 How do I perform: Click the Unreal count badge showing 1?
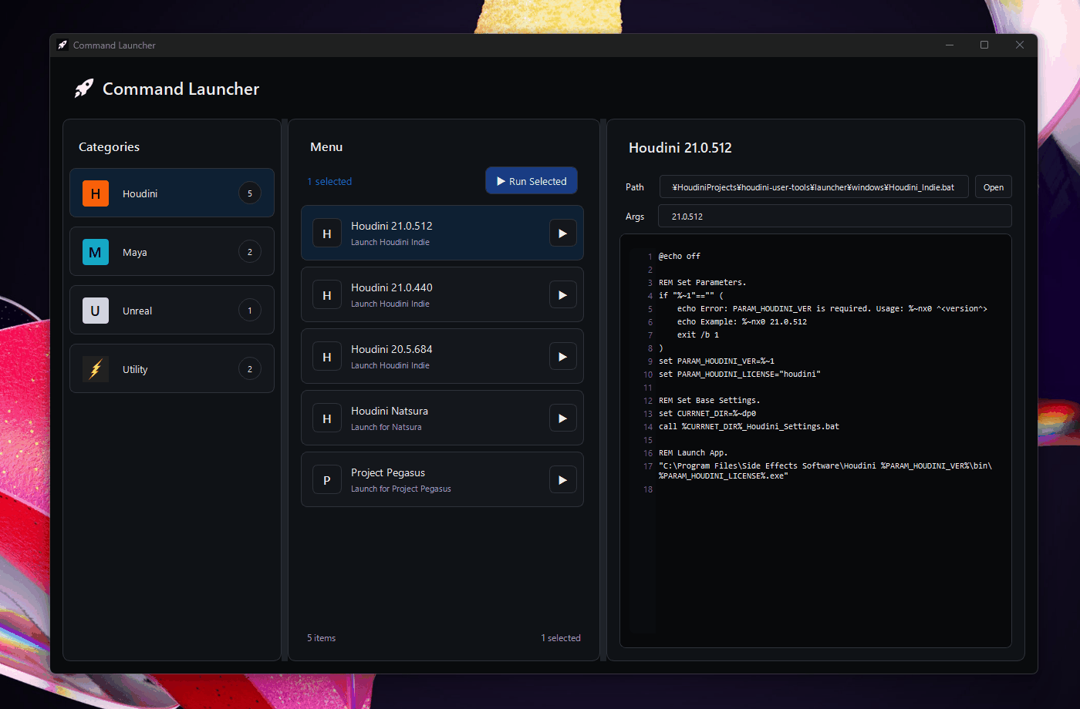250,311
